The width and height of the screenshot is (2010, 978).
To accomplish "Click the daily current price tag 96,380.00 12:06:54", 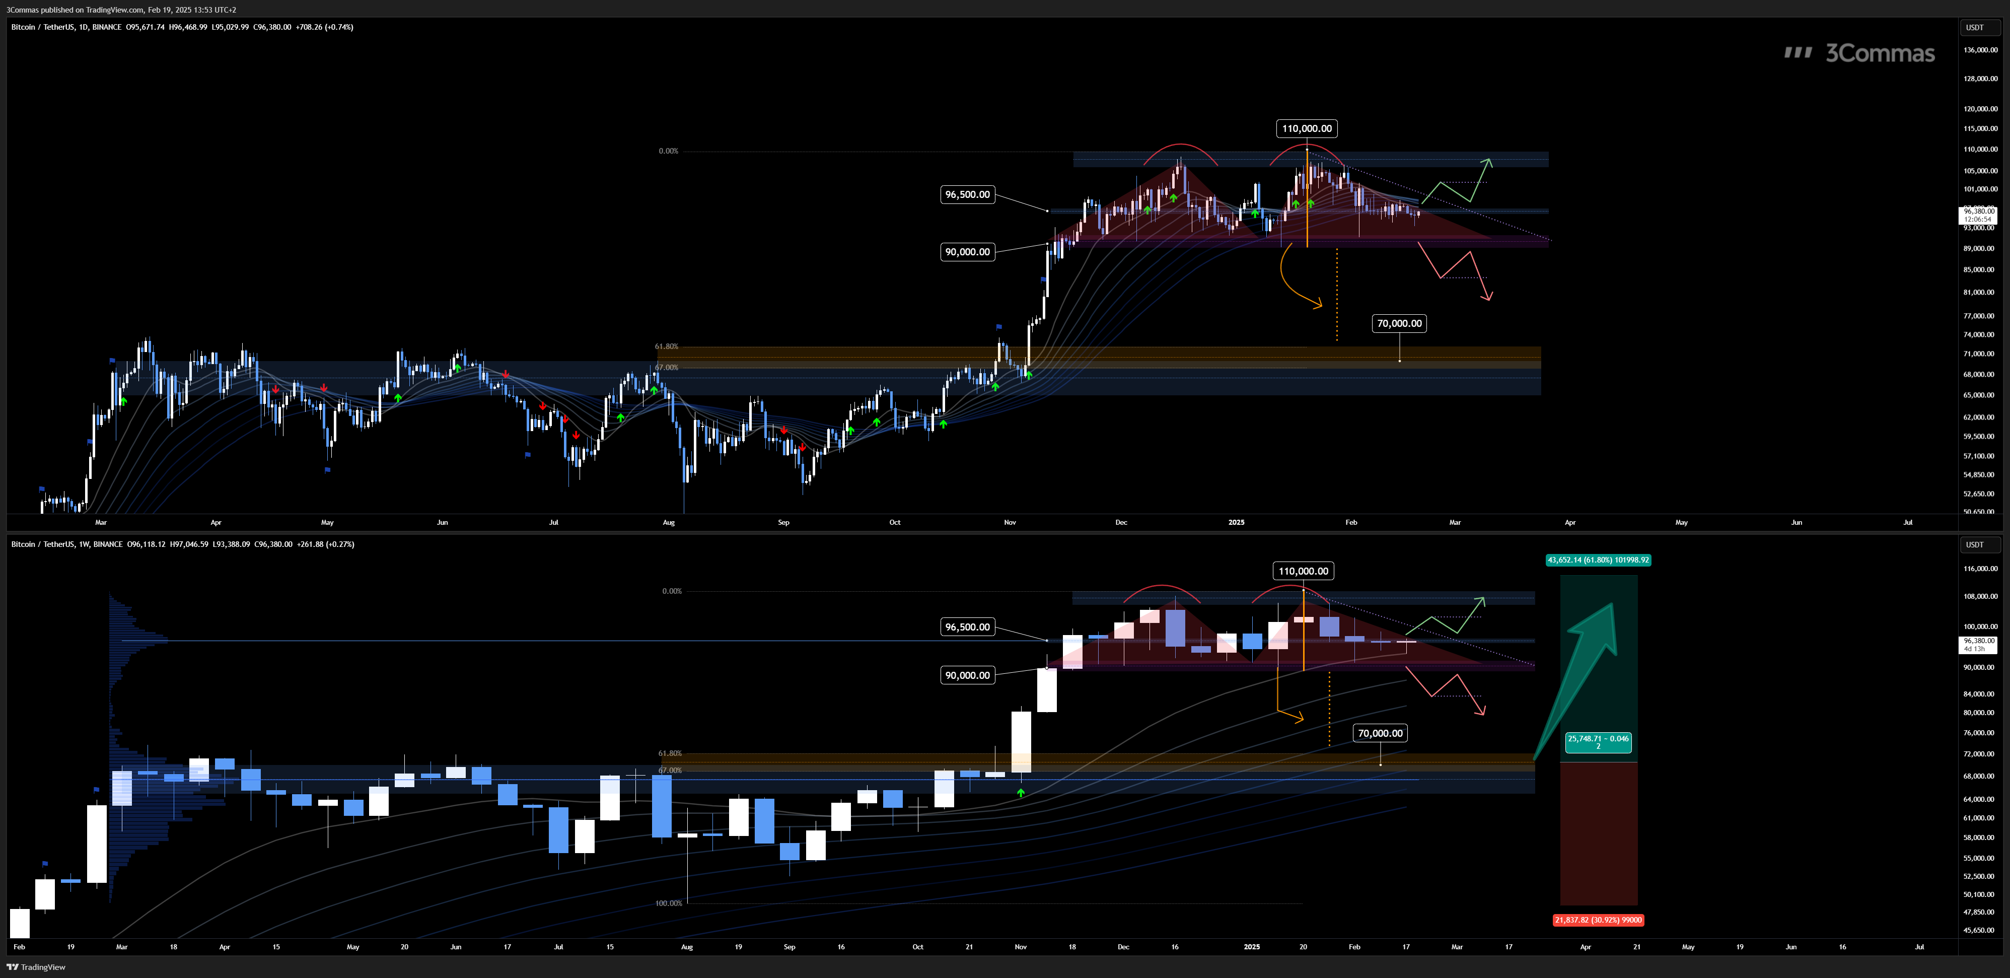I will pos(1979,216).
